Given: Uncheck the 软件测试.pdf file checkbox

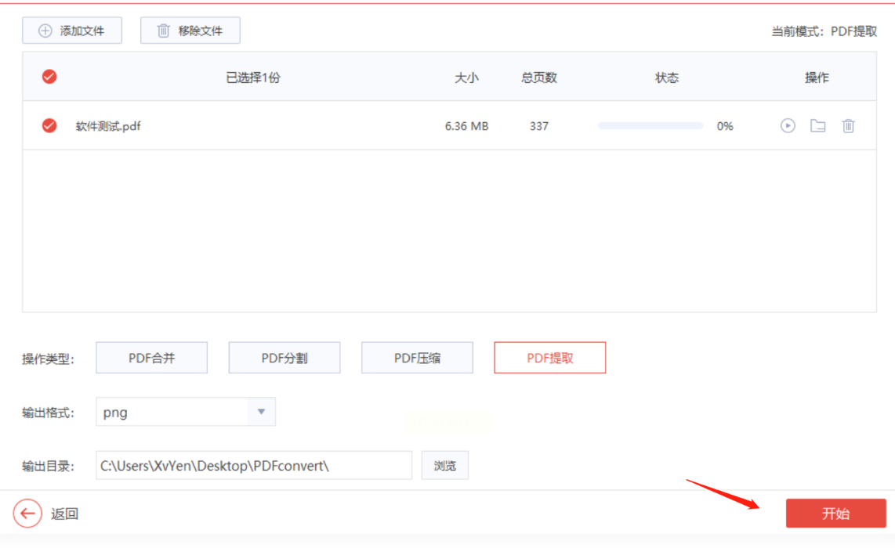Looking at the screenshot, I should tap(49, 125).
